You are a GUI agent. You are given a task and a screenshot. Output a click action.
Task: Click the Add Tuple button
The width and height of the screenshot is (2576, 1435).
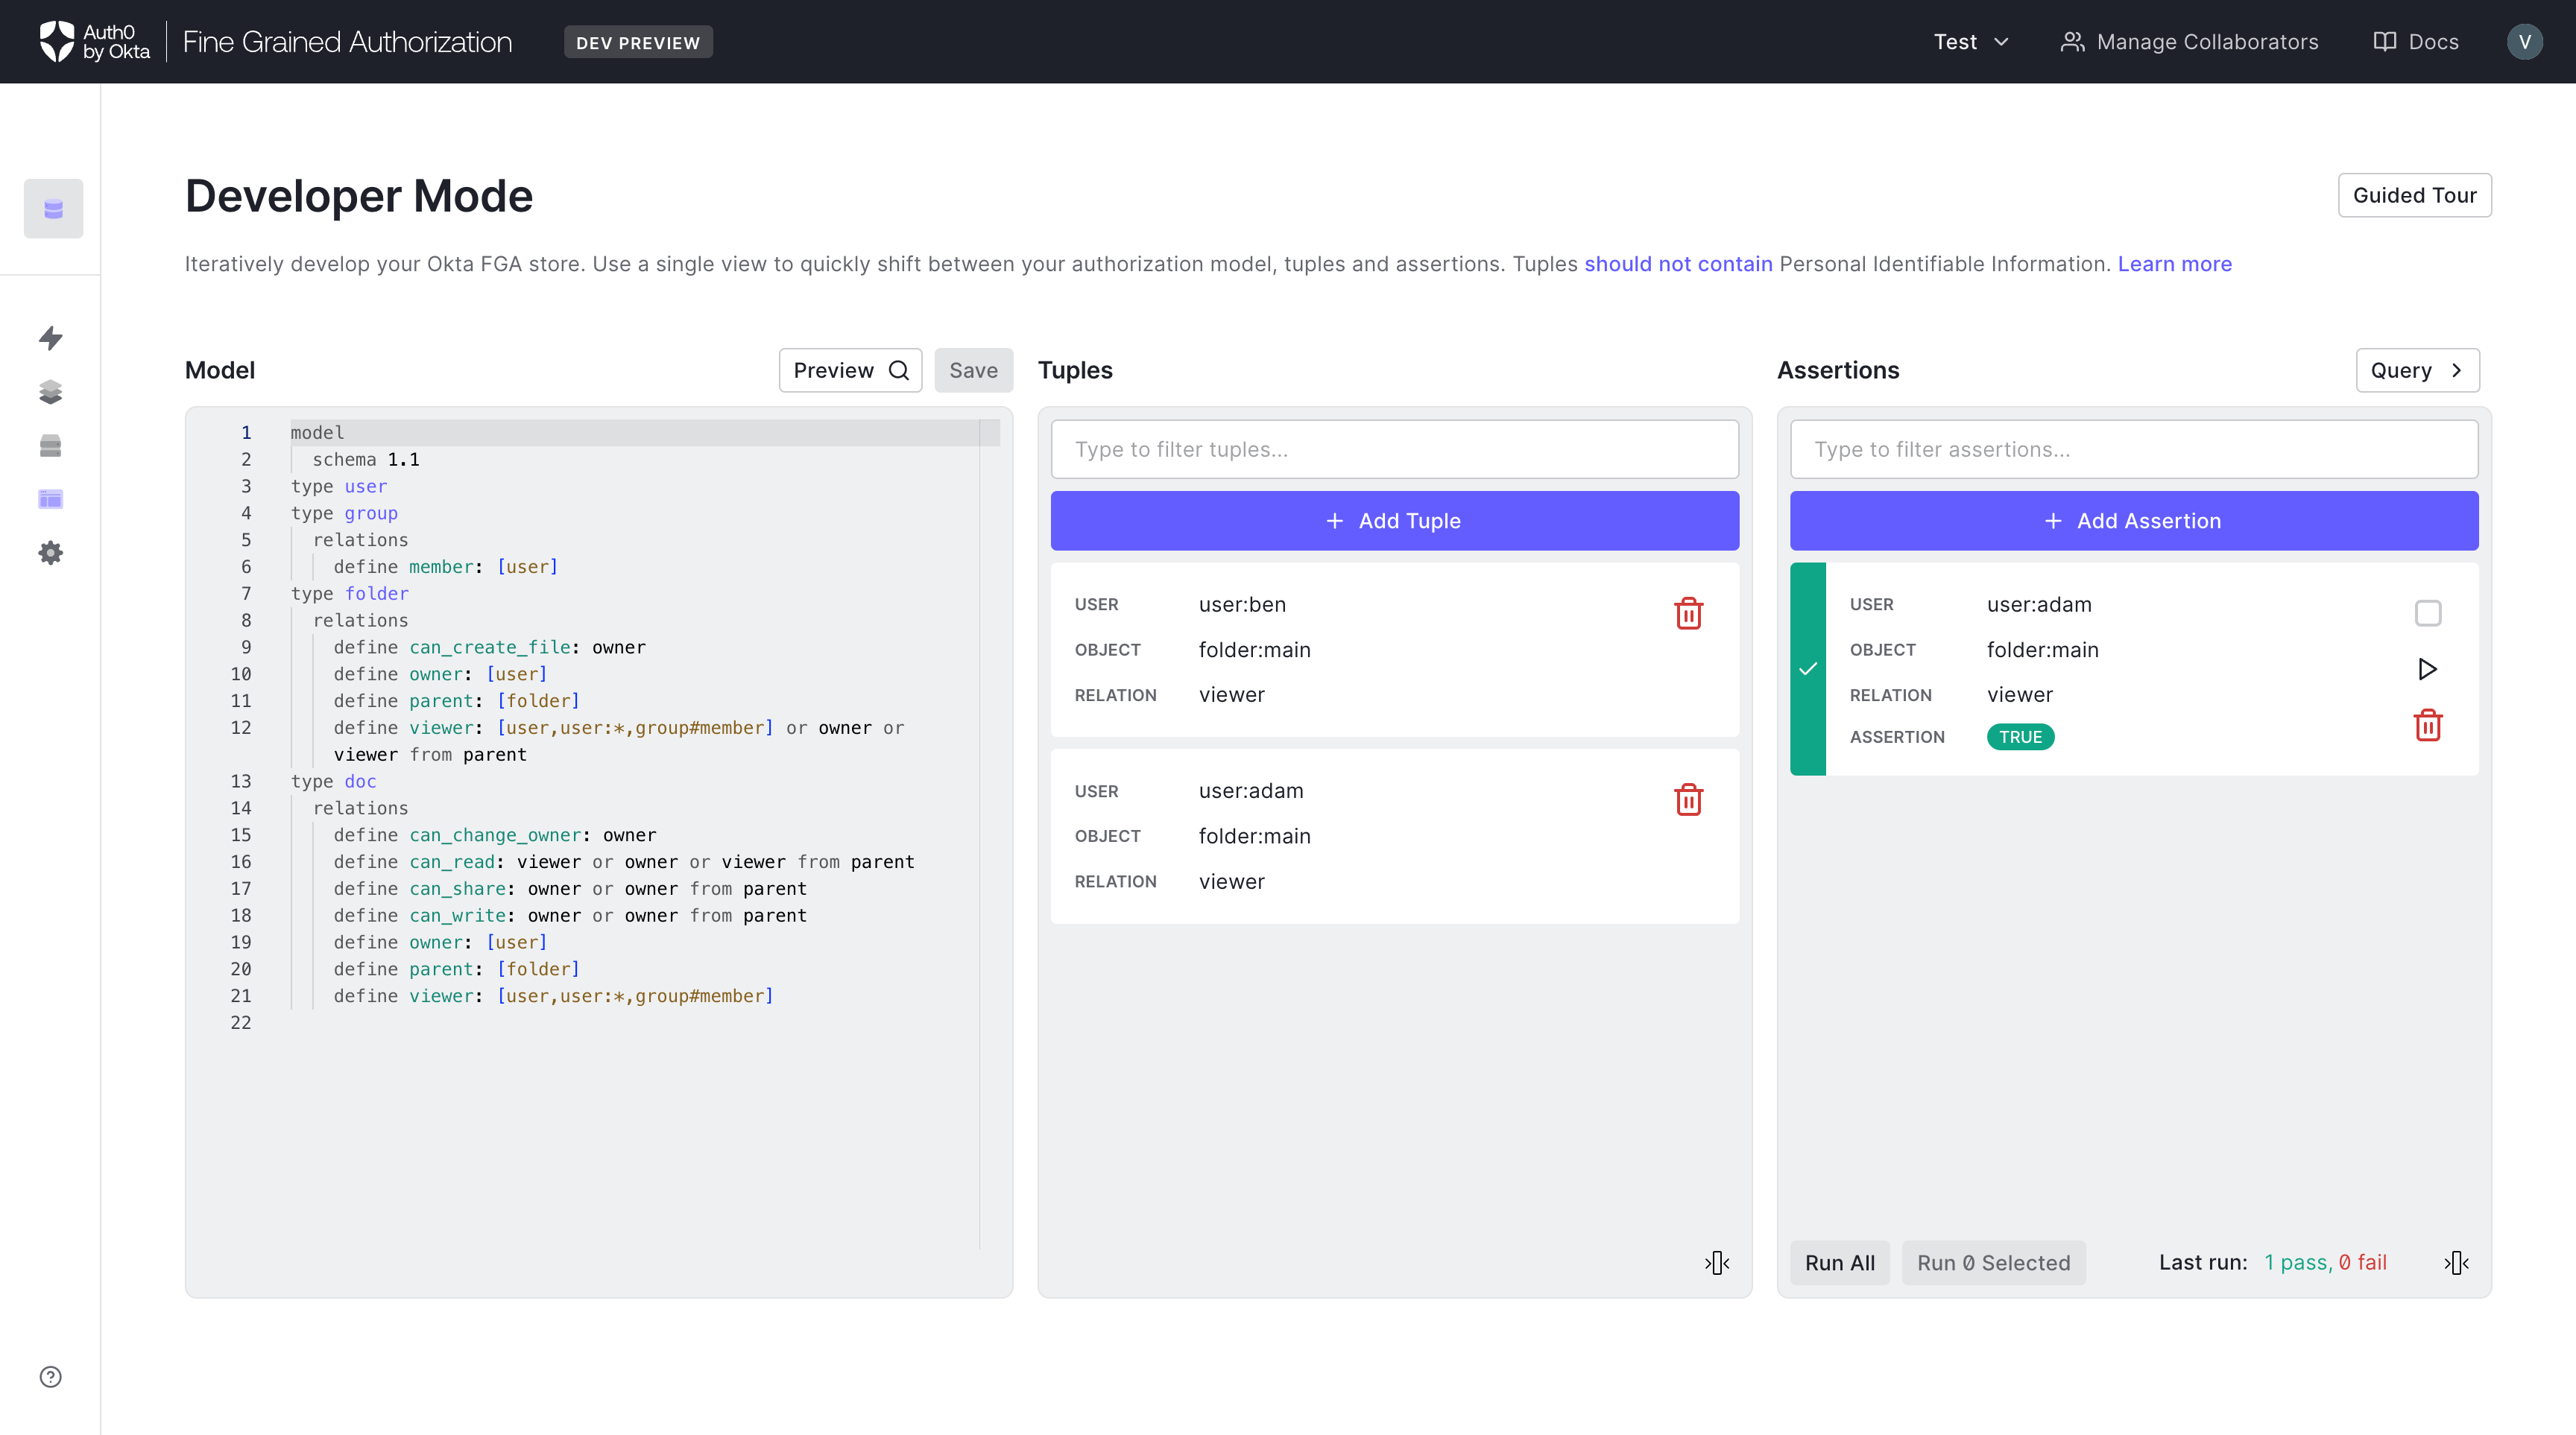1394,521
